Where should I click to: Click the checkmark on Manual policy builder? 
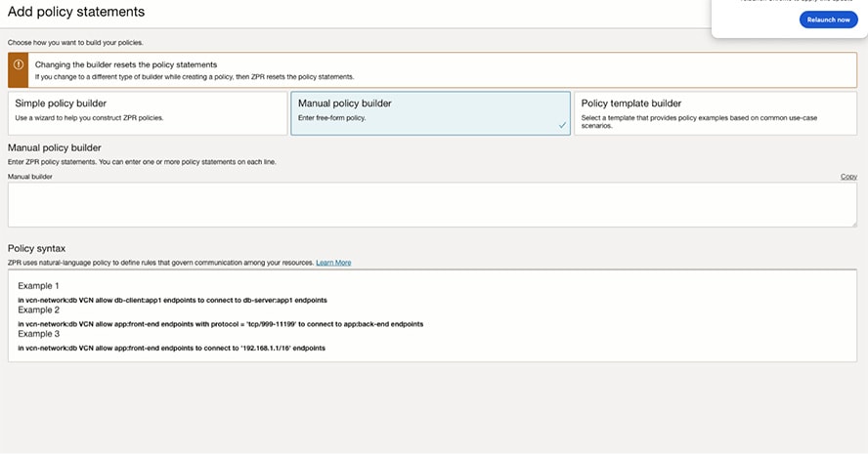(562, 125)
